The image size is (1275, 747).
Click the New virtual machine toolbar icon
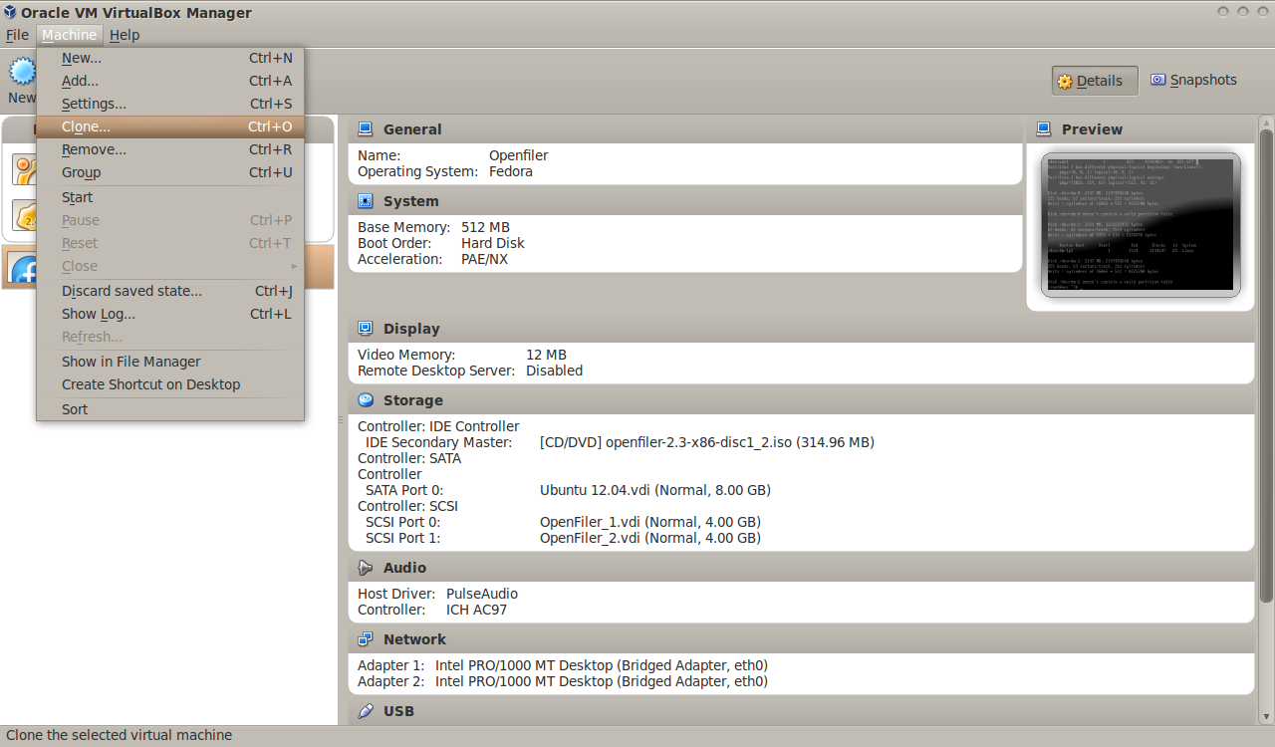(22, 71)
